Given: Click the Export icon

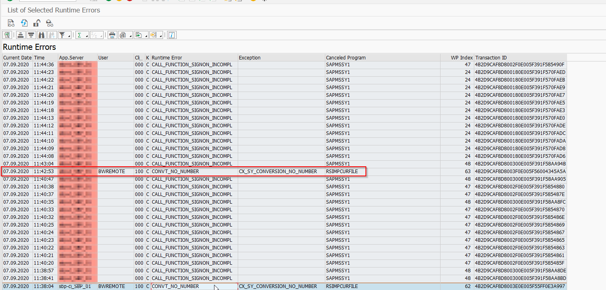Looking at the screenshot, I should [x=139, y=35].
